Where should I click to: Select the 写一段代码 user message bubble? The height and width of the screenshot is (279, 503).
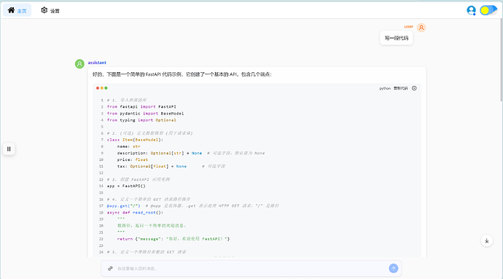[x=396, y=38]
